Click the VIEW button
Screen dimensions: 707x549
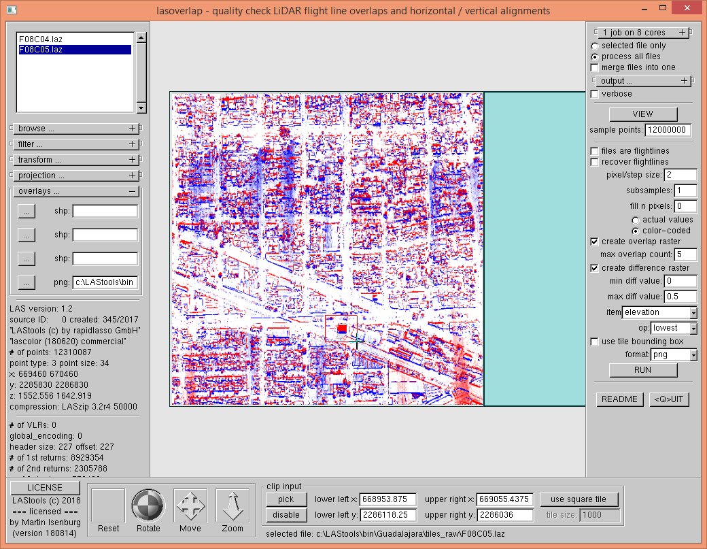pyautogui.click(x=642, y=114)
